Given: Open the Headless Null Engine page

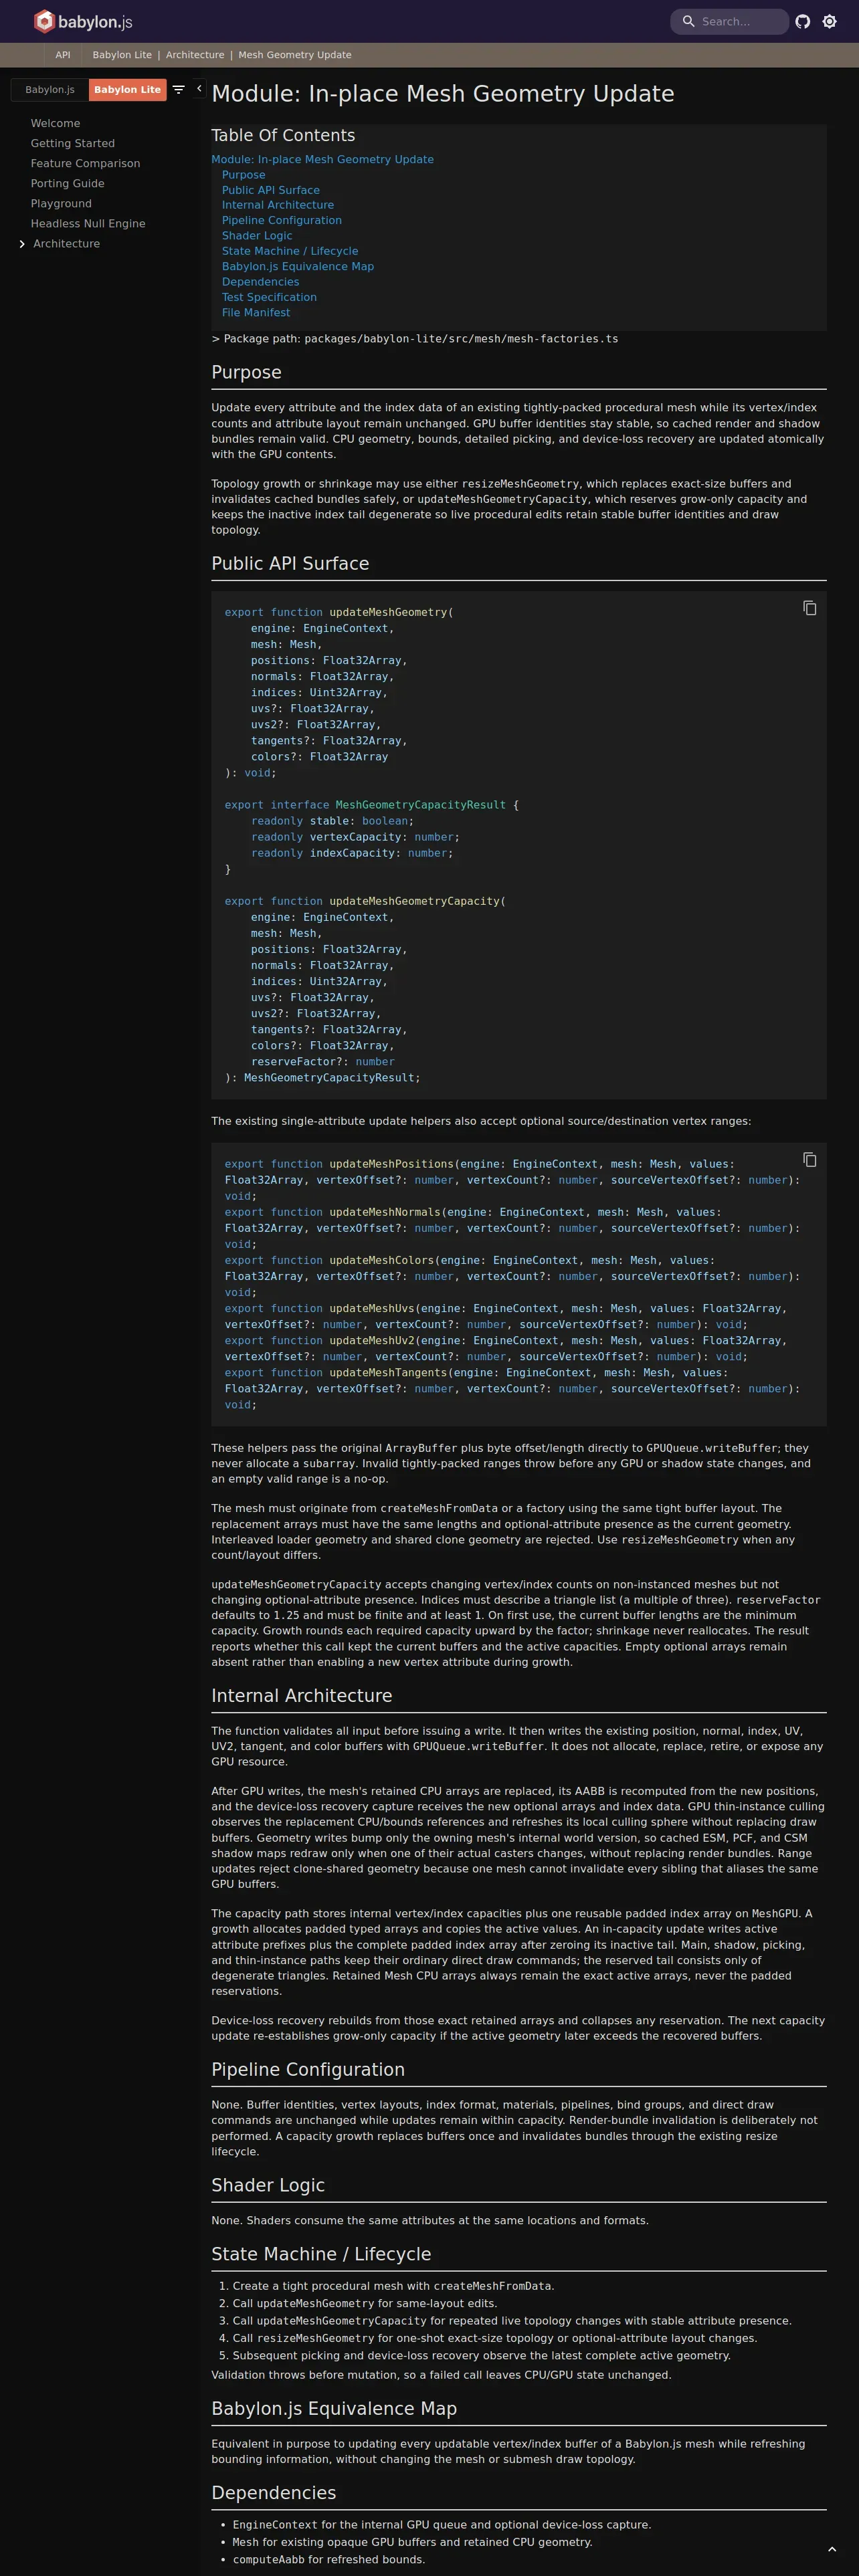Looking at the screenshot, I should [88, 224].
